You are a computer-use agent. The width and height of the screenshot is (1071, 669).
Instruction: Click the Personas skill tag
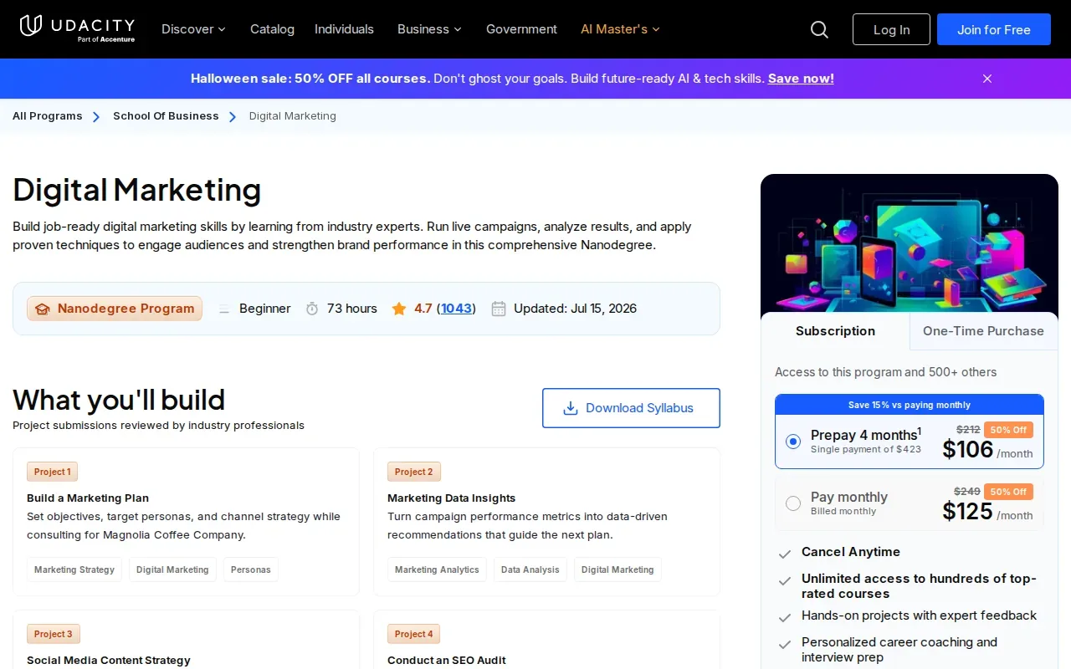point(251,569)
